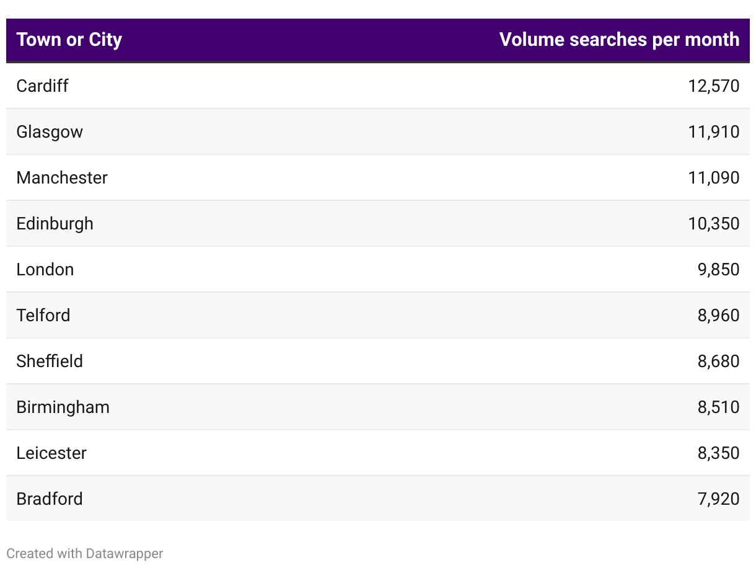
Task: Click the Bradford city cell
Action: 50,499
